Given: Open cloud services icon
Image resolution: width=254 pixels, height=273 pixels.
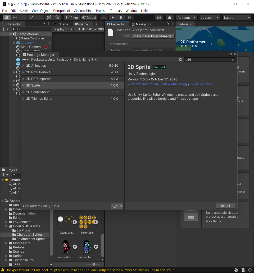Looking at the screenshot, I should (x=169, y=17).
